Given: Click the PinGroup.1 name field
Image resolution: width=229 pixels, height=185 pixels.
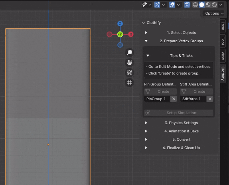Looking at the screenshot, I should coord(157,99).
